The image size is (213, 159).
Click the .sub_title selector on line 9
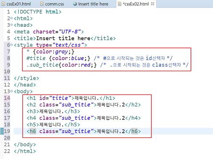click(x=43, y=65)
